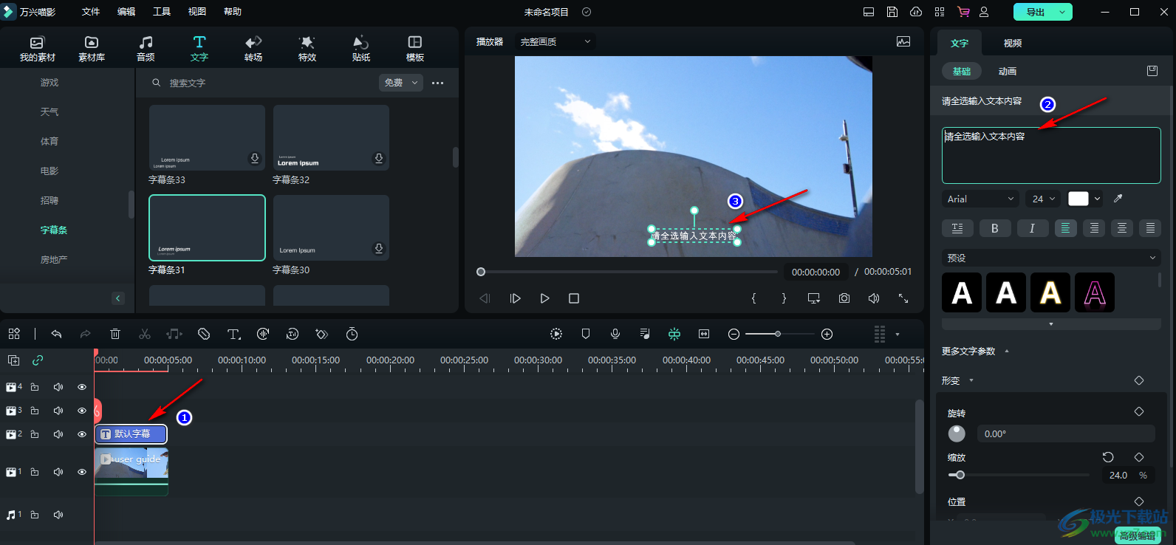1176x545 pixels.
Task: Open the 免费 filter dropdown
Action: tap(401, 83)
